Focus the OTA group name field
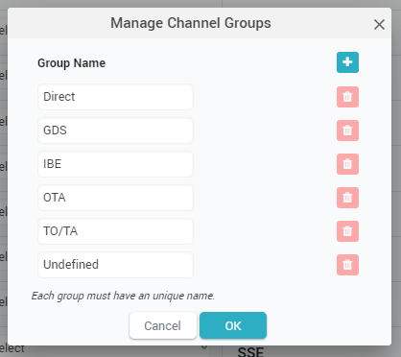The height and width of the screenshot is (357, 401). pyautogui.click(x=115, y=198)
